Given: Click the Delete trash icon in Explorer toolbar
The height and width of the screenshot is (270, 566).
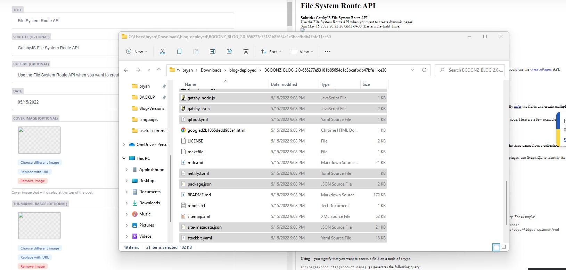Looking at the screenshot, I should [246, 51].
